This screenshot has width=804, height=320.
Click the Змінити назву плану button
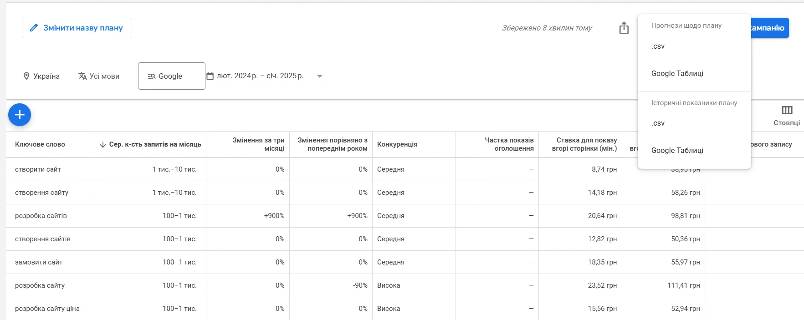point(77,28)
